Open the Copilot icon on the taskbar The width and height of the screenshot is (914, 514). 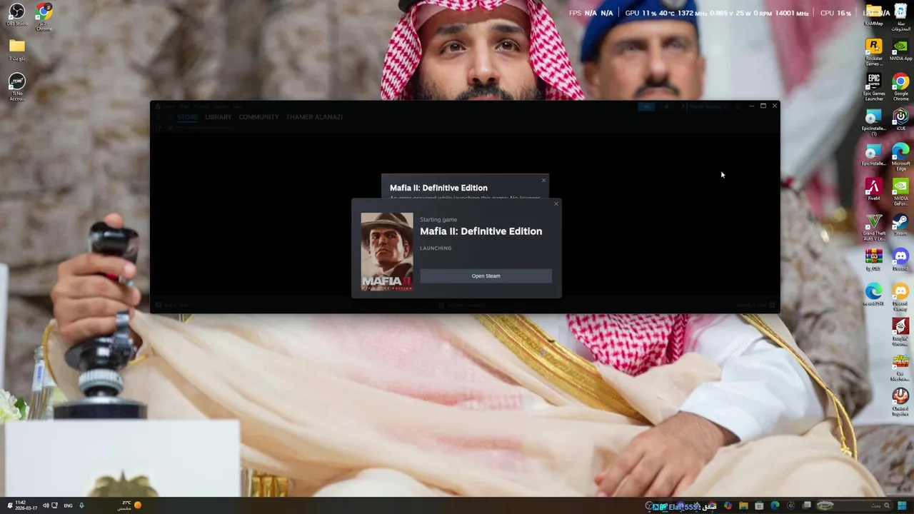point(728,505)
